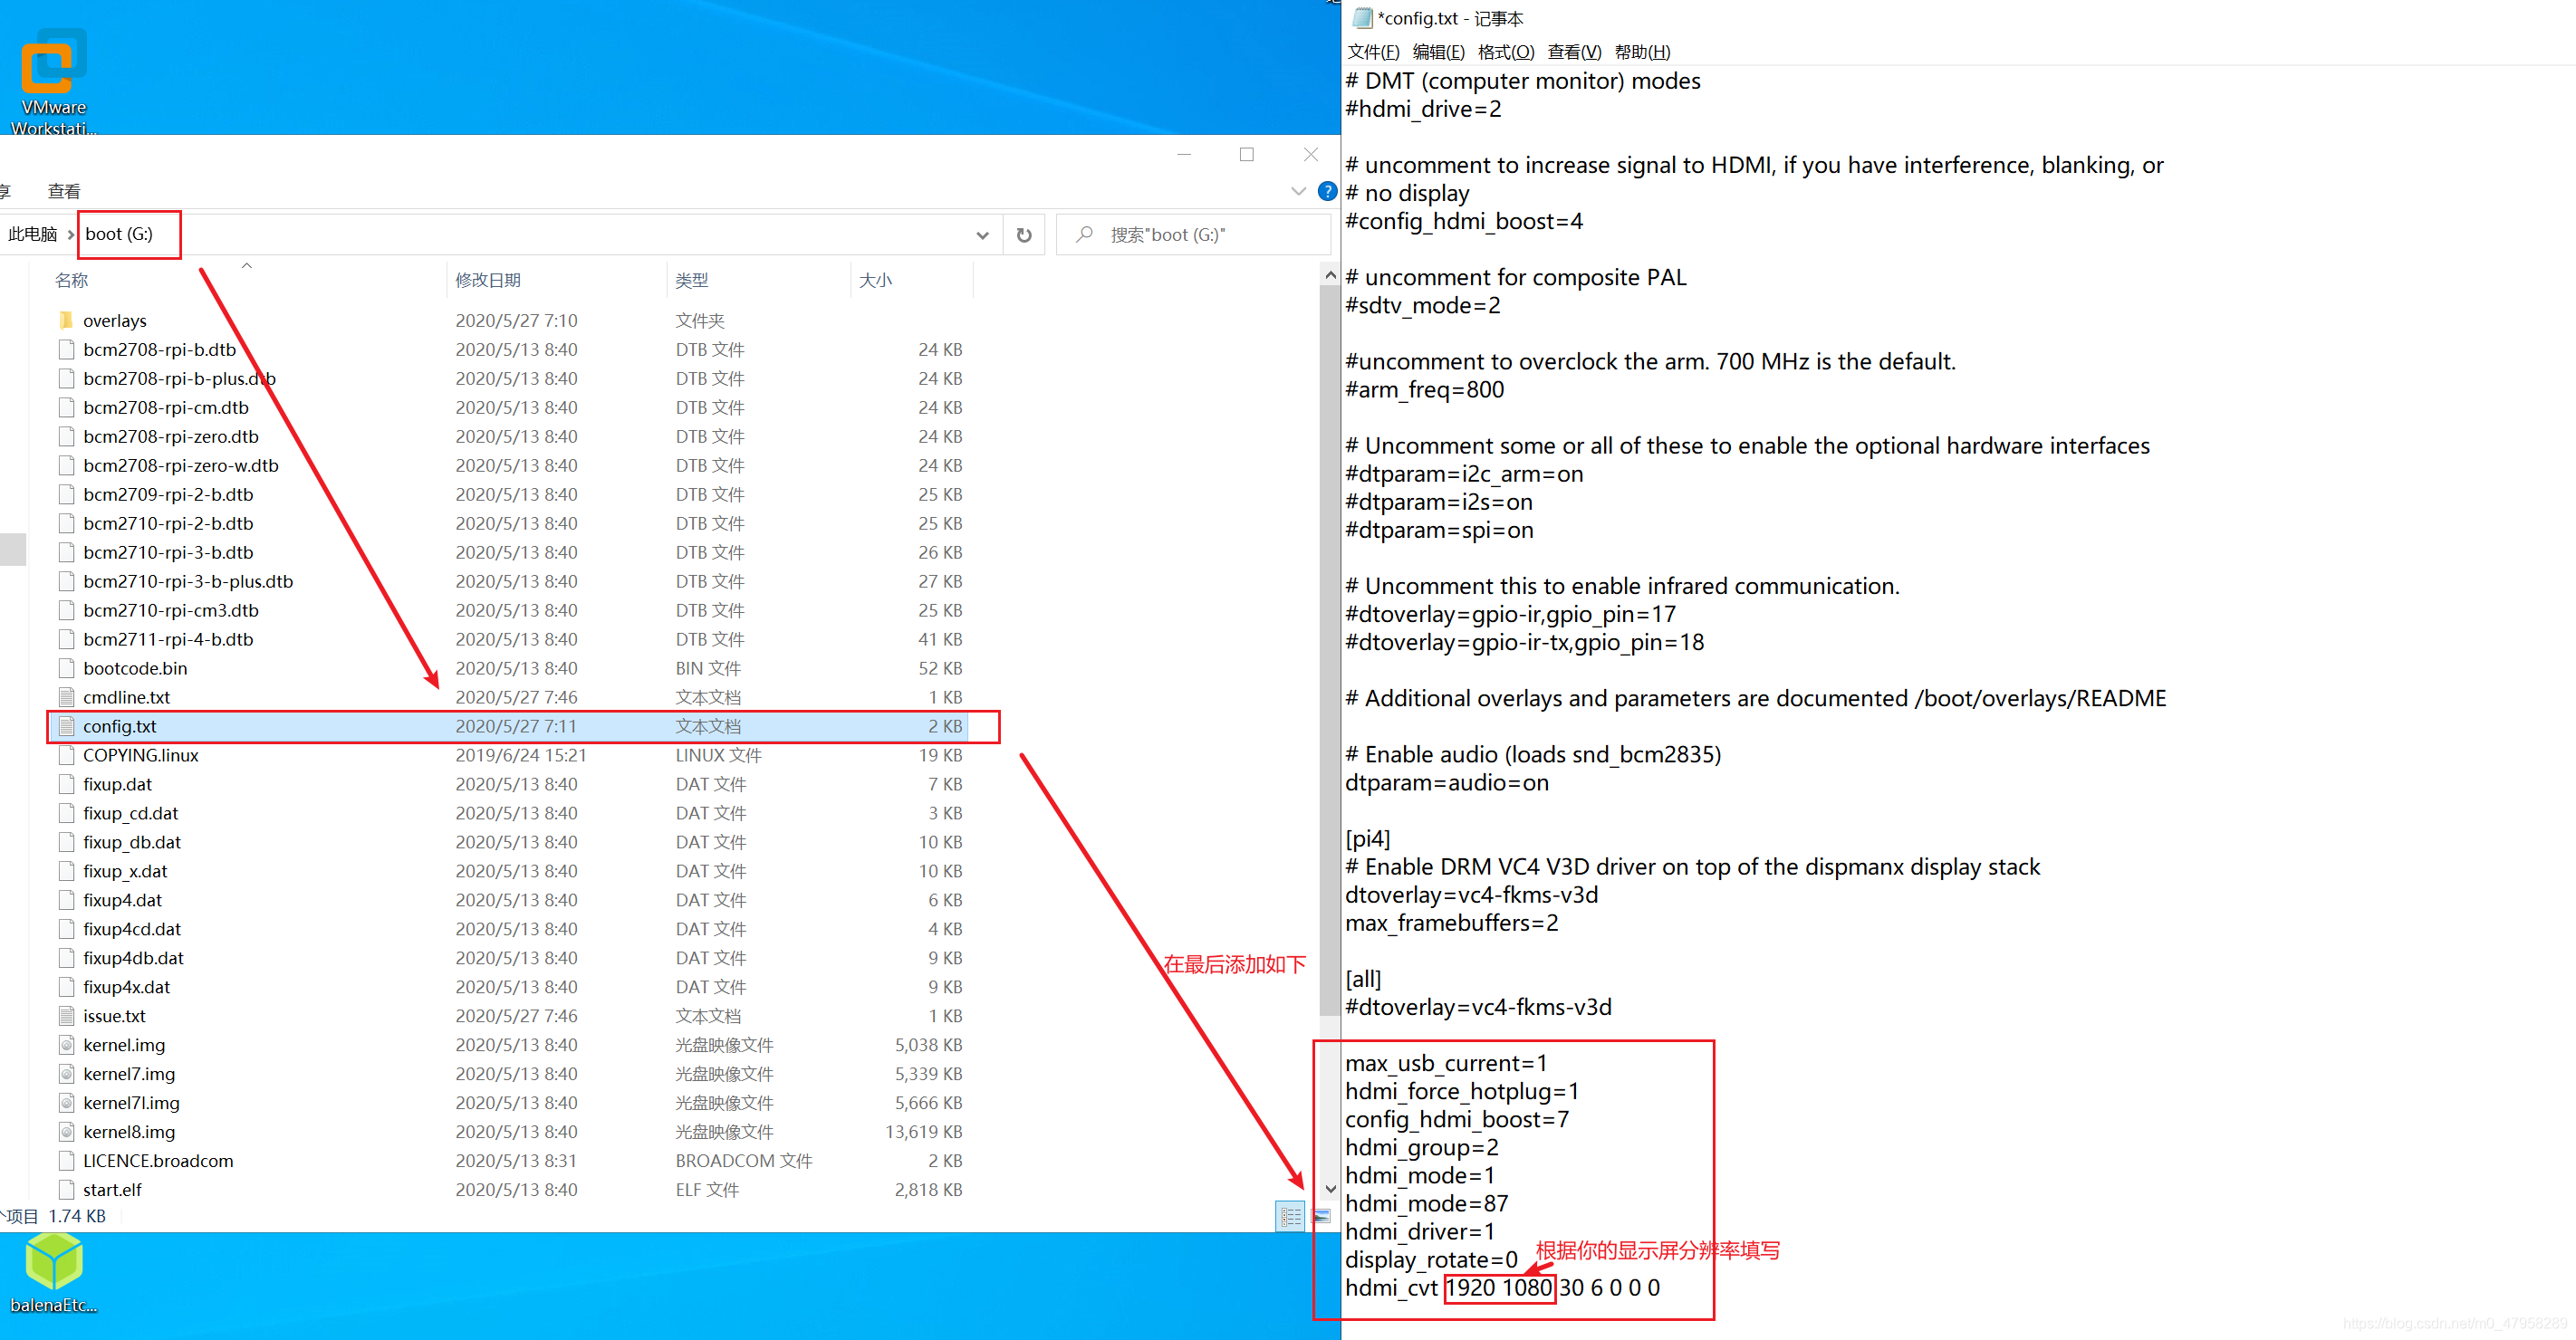This screenshot has height=1340, width=2576.
Task: Click the breadcrumb arrow after 此电脑
Action: [71, 234]
